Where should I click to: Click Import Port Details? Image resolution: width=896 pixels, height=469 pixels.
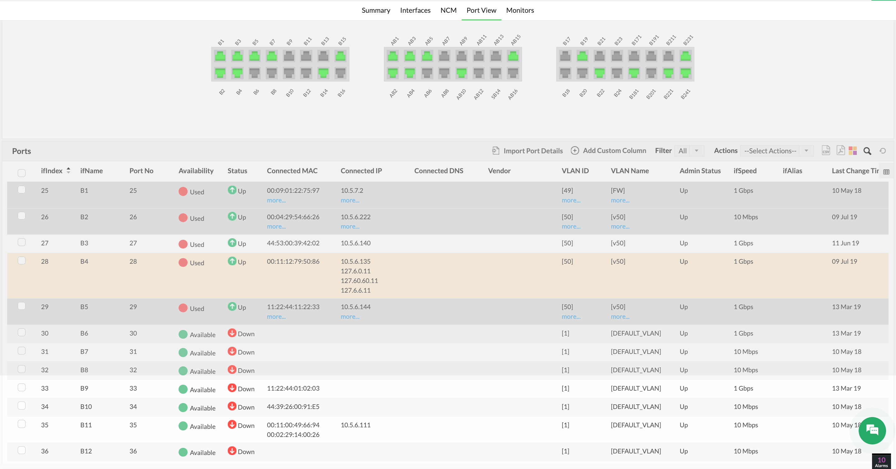pyautogui.click(x=527, y=151)
